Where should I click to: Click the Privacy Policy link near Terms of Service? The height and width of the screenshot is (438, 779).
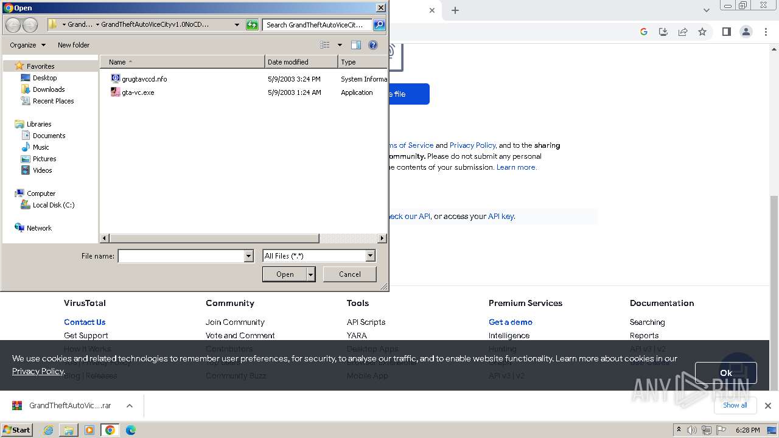point(473,145)
